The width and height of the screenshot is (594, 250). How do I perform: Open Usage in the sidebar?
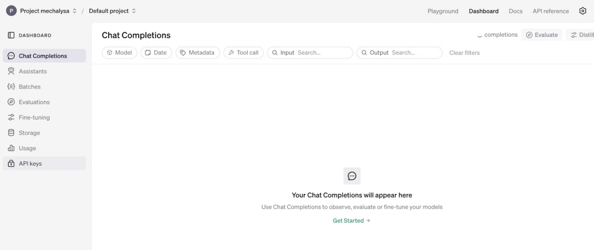pyautogui.click(x=44, y=148)
